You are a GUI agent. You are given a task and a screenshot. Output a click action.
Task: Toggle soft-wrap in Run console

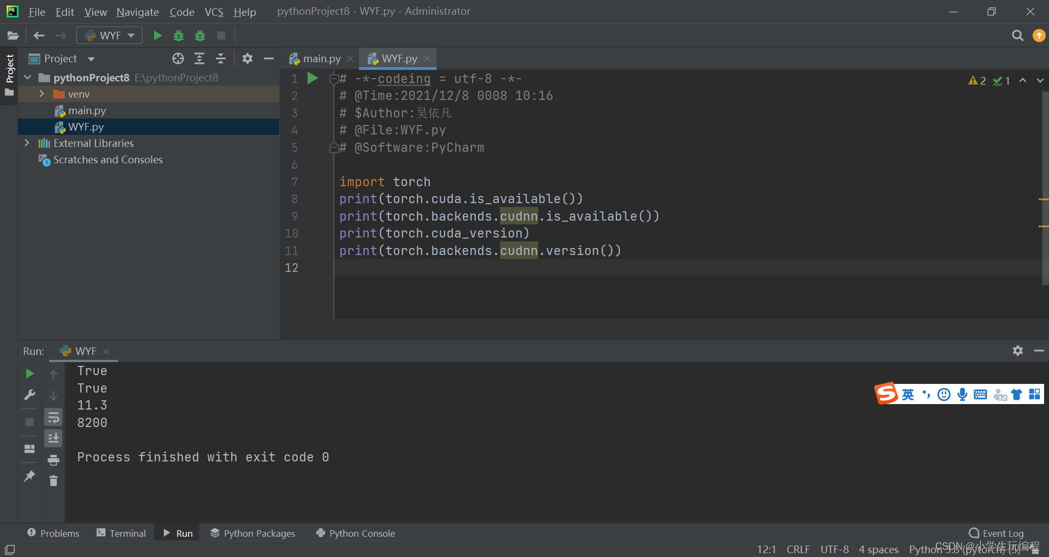tap(54, 418)
